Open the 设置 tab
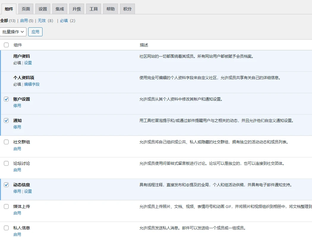312x238 pixels. coord(42,9)
